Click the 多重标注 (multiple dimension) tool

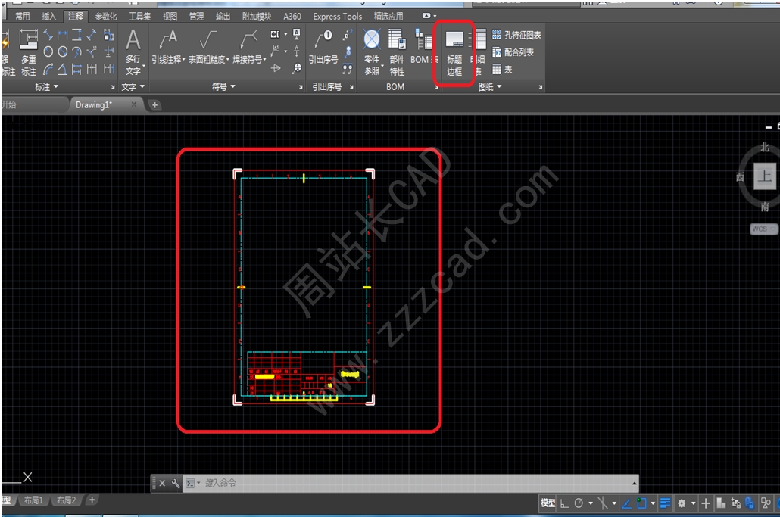[x=28, y=52]
